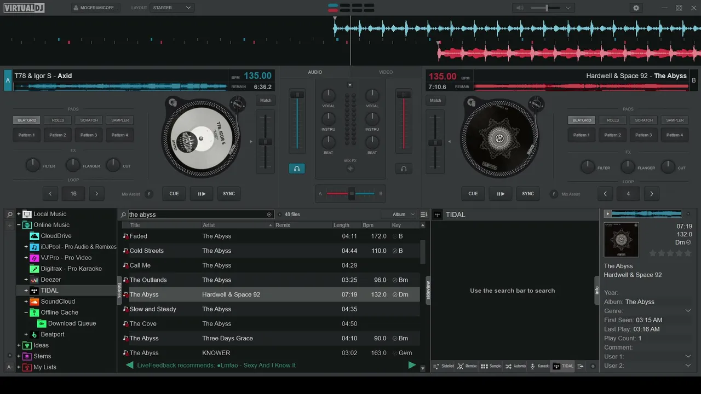
Task: Click Mix Assist icon on right deck
Action: [x=553, y=194]
